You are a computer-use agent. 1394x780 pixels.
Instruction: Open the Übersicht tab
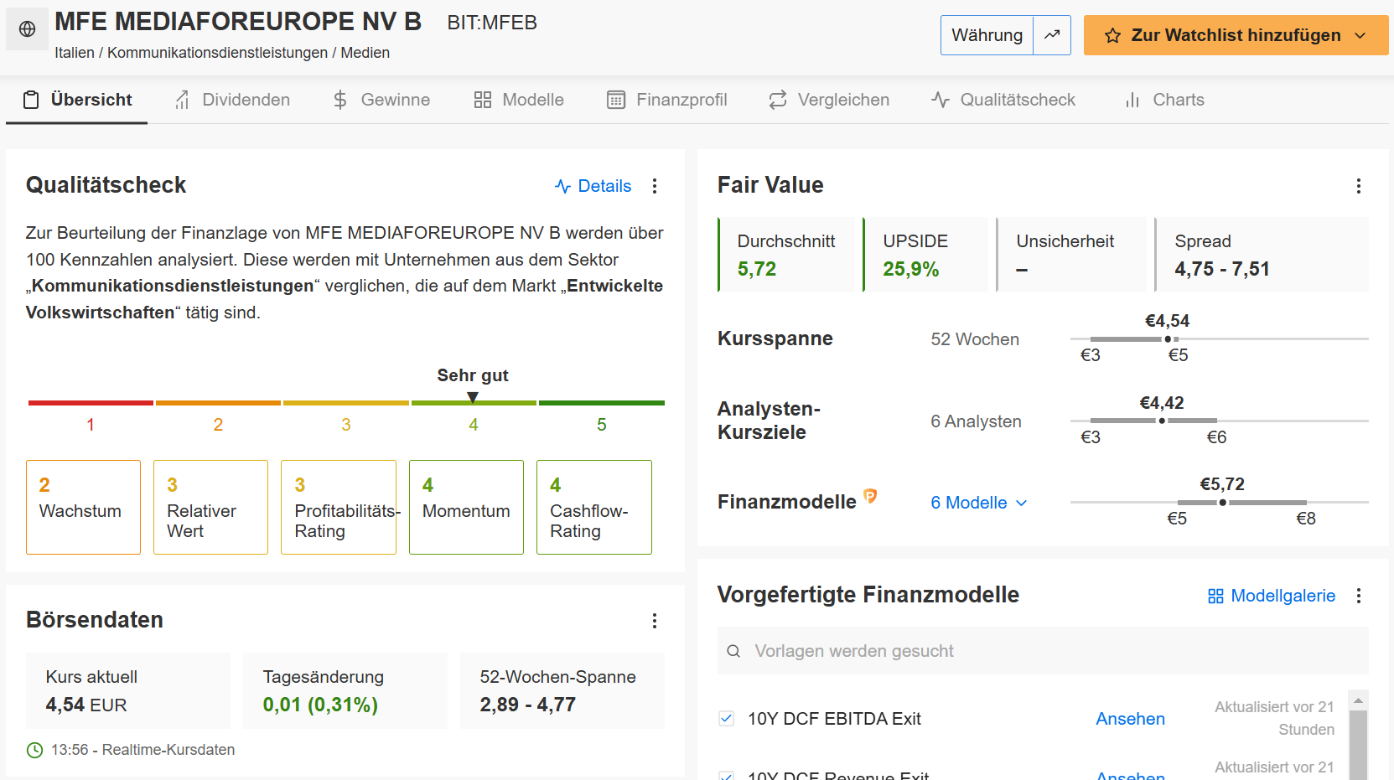tap(77, 100)
